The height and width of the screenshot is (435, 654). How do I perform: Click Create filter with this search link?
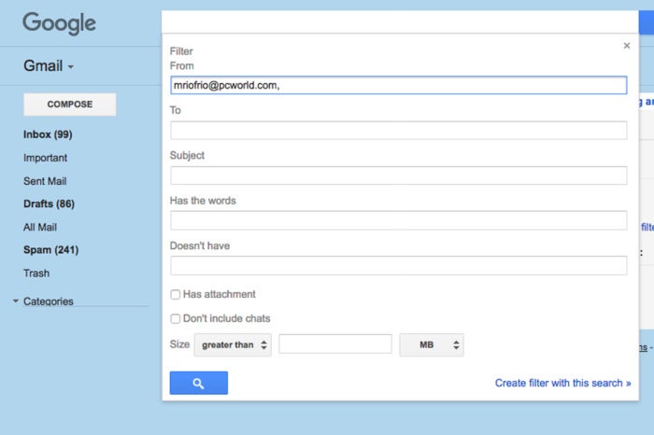pyautogui.click(x=562, y=383)
